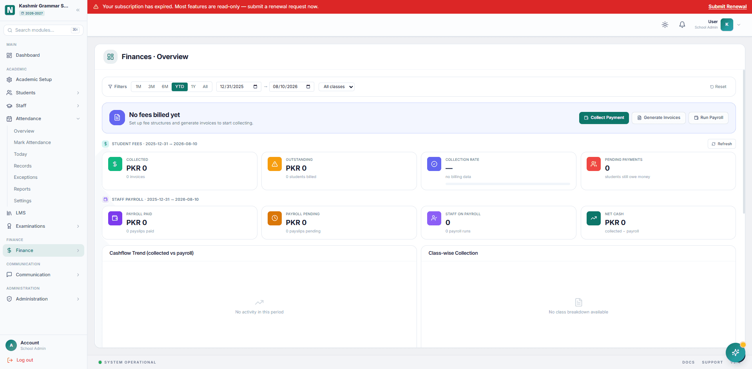Toggle the light/dark theme sun icon
Screen dimensions: 752x369
665,25
